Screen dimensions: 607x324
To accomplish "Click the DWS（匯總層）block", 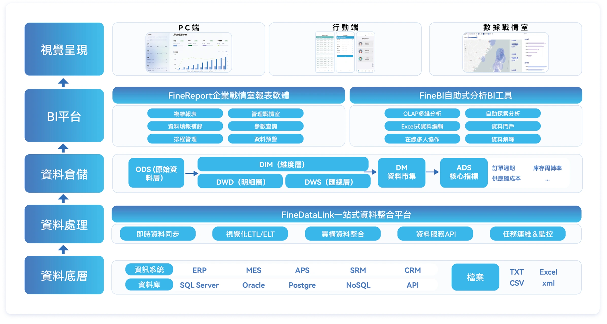I will click(x=328, y=181).
